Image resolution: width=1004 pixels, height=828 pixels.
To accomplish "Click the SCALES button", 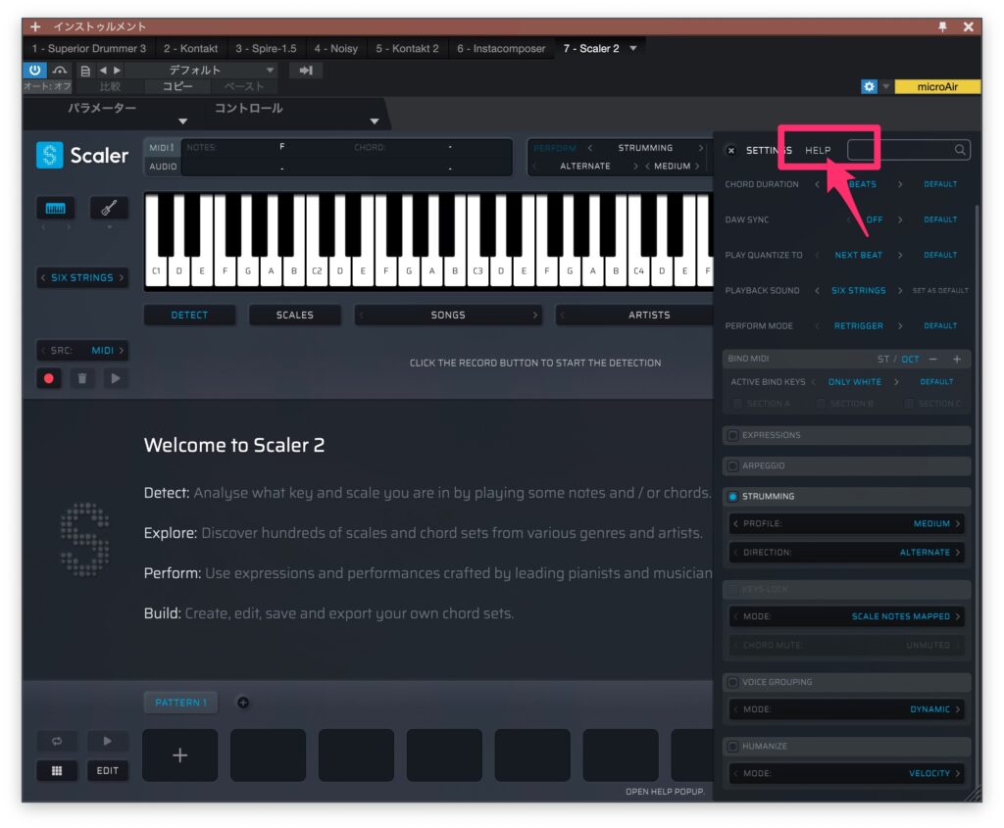I will (294, 316).
